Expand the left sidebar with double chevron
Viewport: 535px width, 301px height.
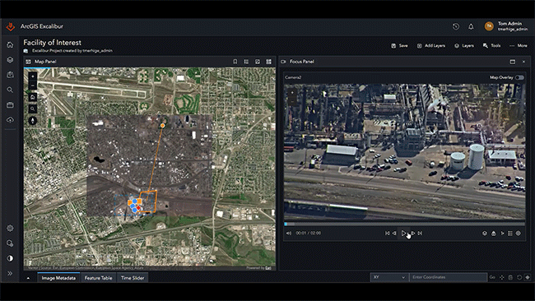(x=10, y=273)
